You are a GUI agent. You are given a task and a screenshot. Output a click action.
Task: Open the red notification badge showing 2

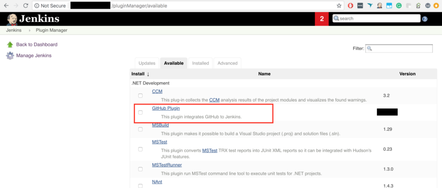[x=322, y=19]
